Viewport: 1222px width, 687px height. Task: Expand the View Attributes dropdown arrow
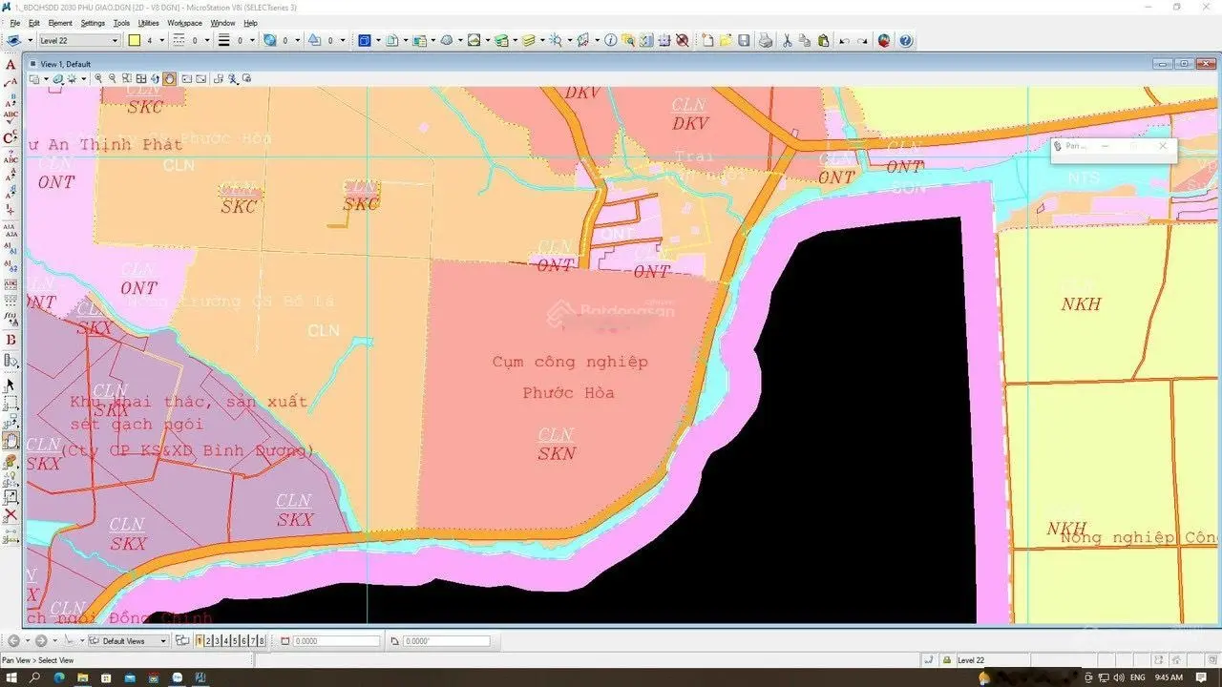(46, 78)
